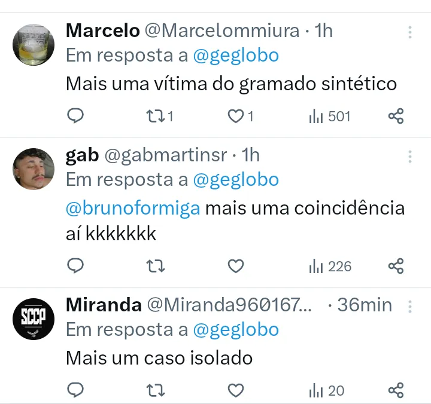This screenshot has height=404, width=431.
Task: Retweet gab's coincidência tweet
Action: coord(156,266)
